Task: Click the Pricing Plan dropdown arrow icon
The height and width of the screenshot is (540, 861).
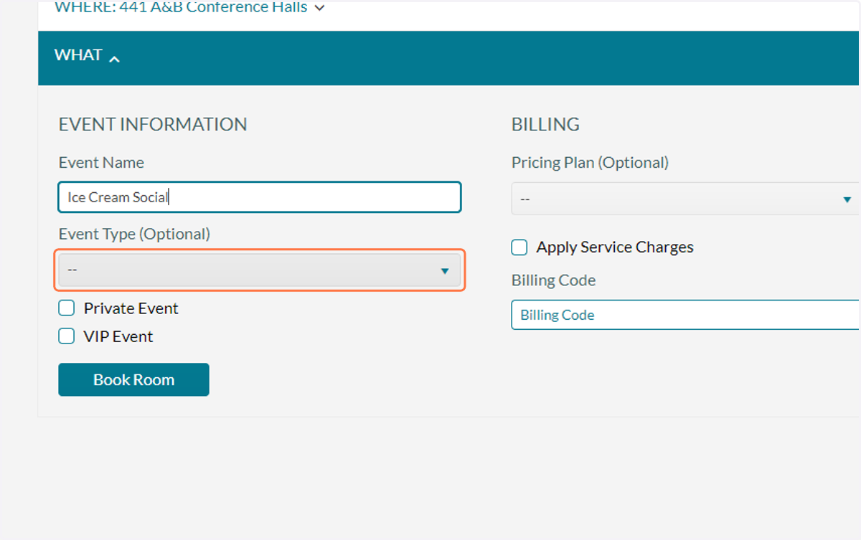Action: tap(847, 199)
